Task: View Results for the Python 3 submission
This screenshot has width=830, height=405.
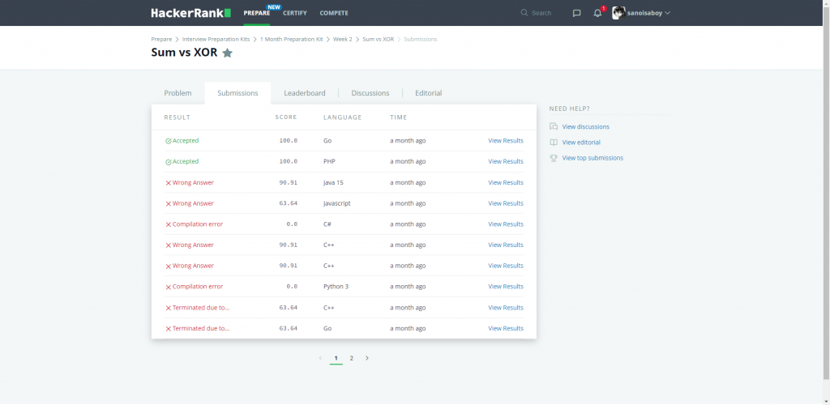Action: point(506,287)
